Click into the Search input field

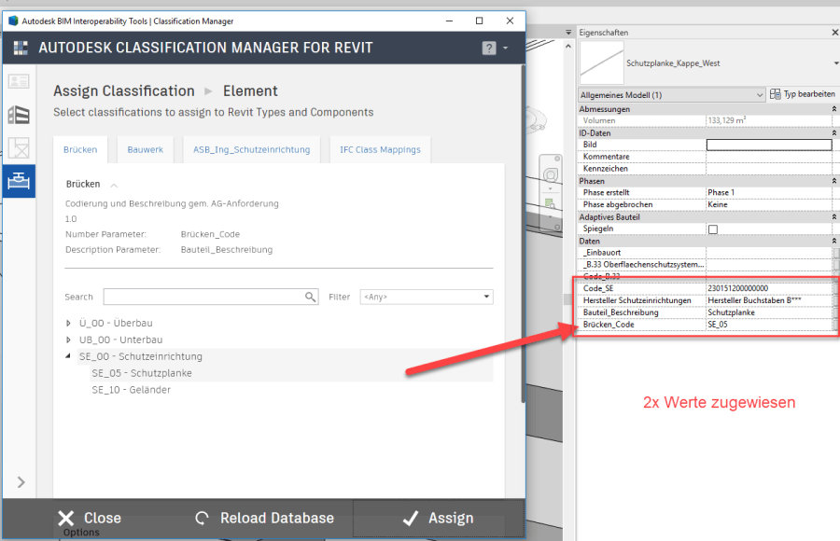point(204,297)
